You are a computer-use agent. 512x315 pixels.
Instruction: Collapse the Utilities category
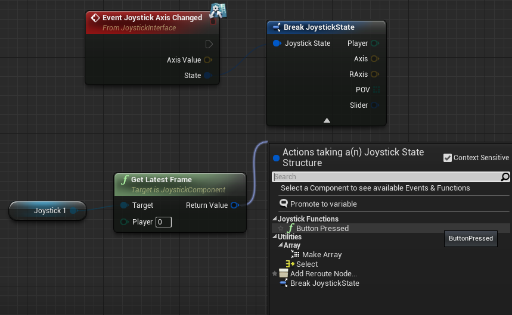[x=275, y=236]
